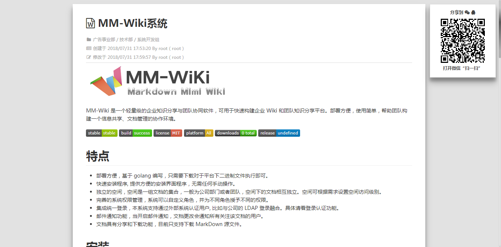
Task: Click the 修改于 2018/07/31 17:59:57 line
Action: click(138, 57)
